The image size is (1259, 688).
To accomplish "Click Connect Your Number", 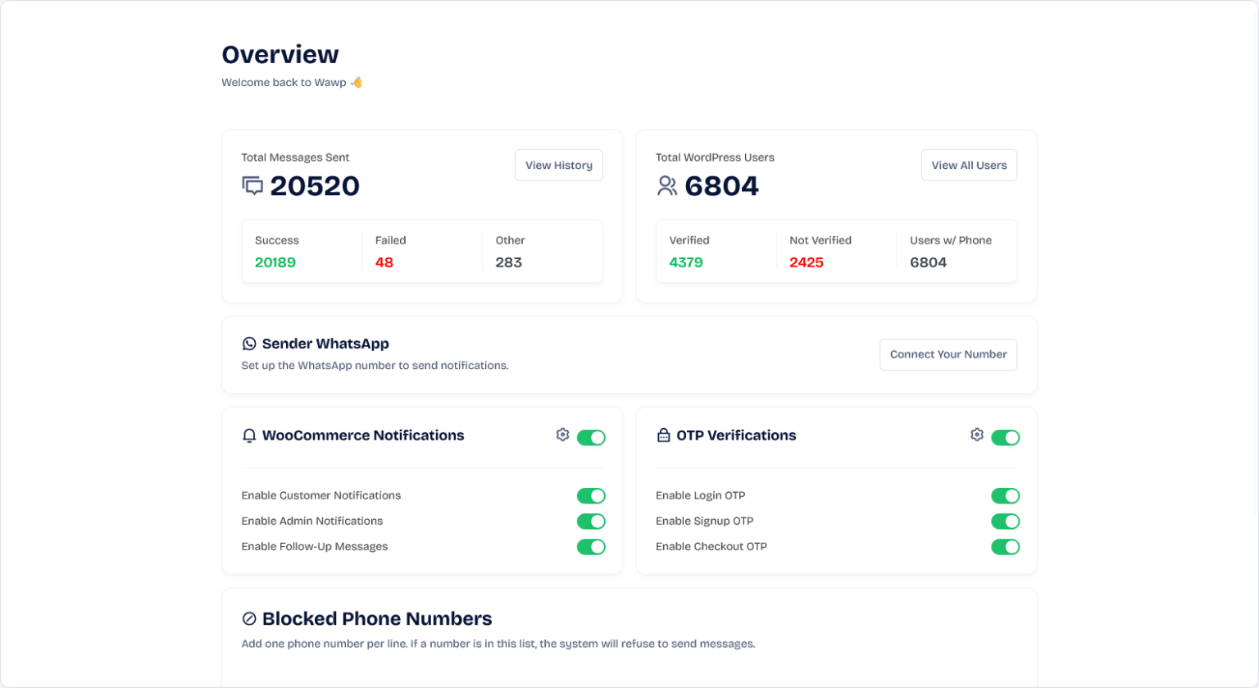I will tap(948, 354).
